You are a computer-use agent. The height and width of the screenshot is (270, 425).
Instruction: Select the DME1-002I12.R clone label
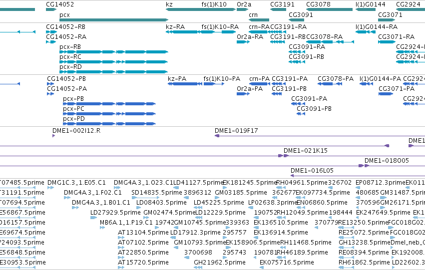pyautogui.click(x=76, y=131)
